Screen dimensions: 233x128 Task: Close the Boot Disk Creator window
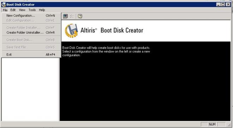(228, 5)
